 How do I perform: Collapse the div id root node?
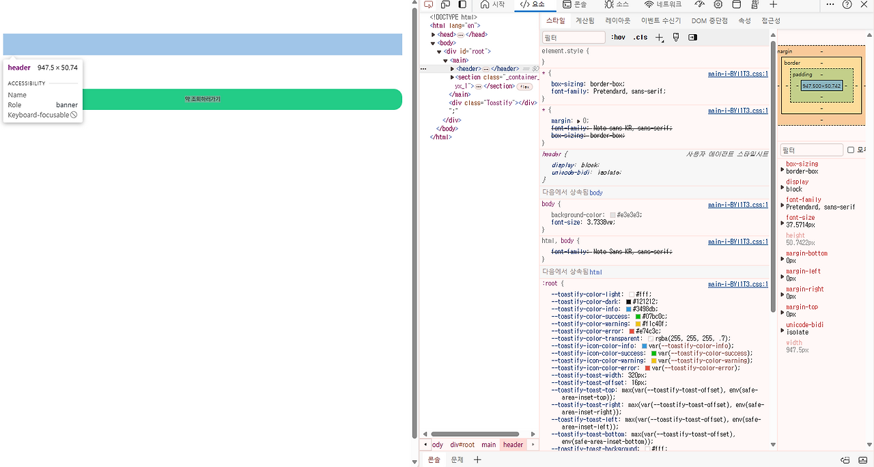(440, 52)
